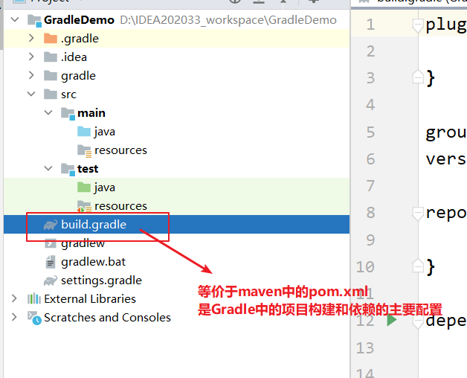Click the build.gradle elephant icon
This screenshot has height=378, width=467.
click(x=51, y=225)
